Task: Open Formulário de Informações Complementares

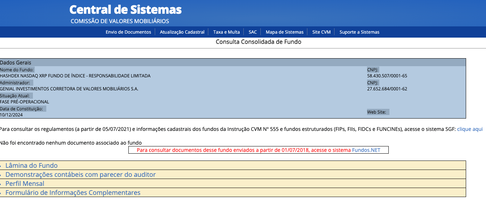Action: pyautogui.click(x=73, y=193)
